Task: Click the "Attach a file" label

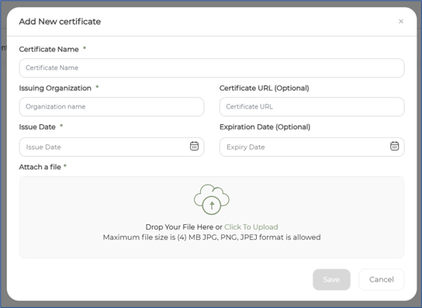Action: 40,168
